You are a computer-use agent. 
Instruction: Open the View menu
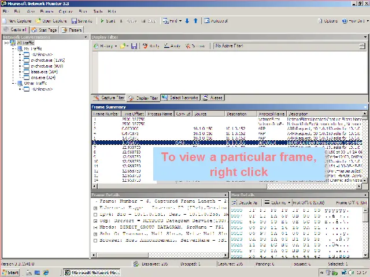[31, 12]
